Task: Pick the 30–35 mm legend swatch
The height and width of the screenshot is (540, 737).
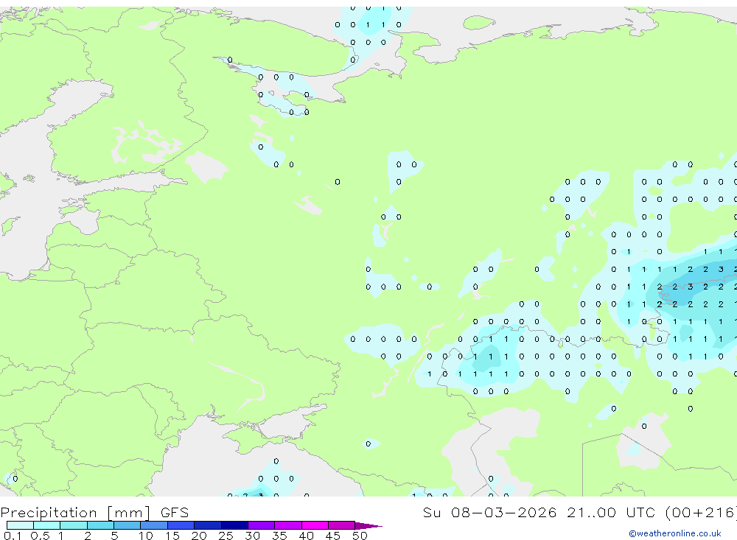Action: point(262,525)
